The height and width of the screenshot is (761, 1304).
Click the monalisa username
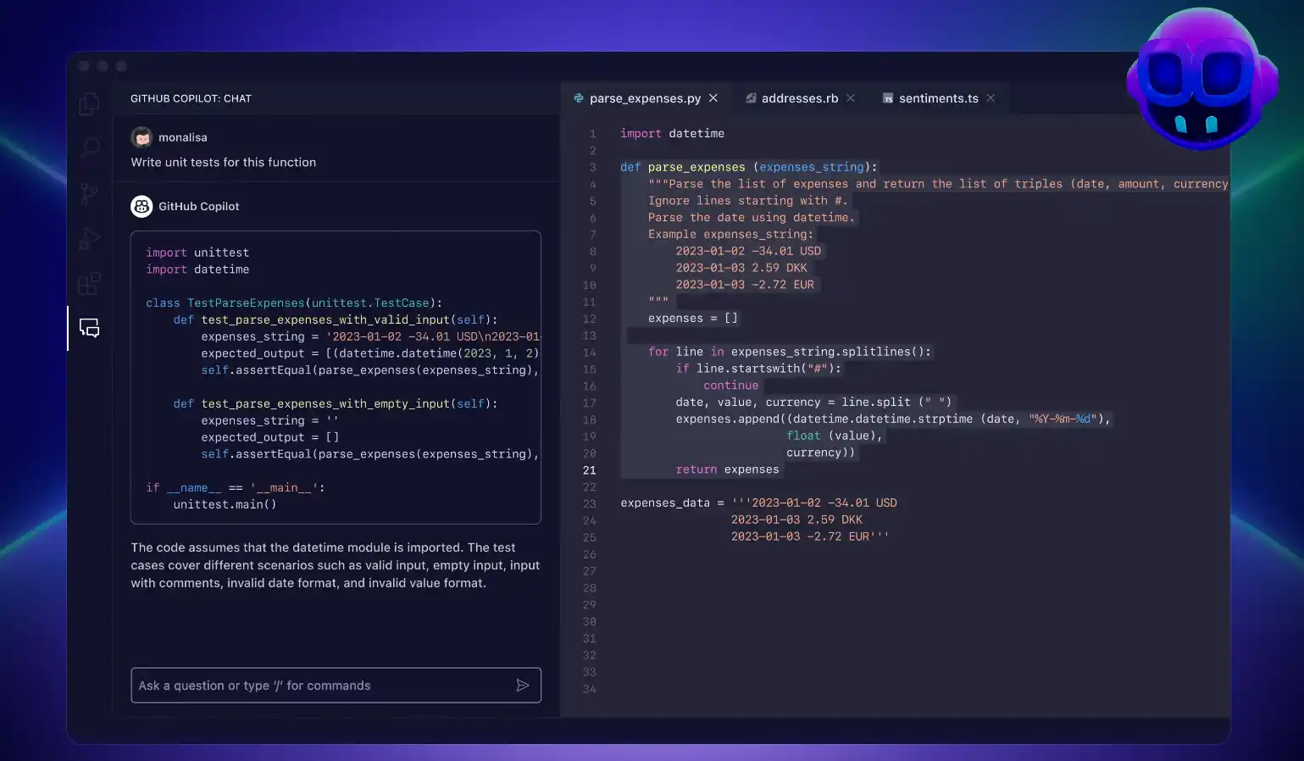click(x=183, y=137)
